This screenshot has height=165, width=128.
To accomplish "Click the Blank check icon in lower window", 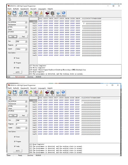I will (x=47, y=93).
